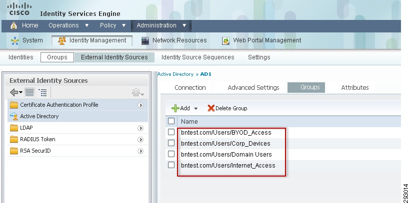Switch to list view icon
Image resolution: width=408 pixels, height=203 pixels.
coord(29,92)
